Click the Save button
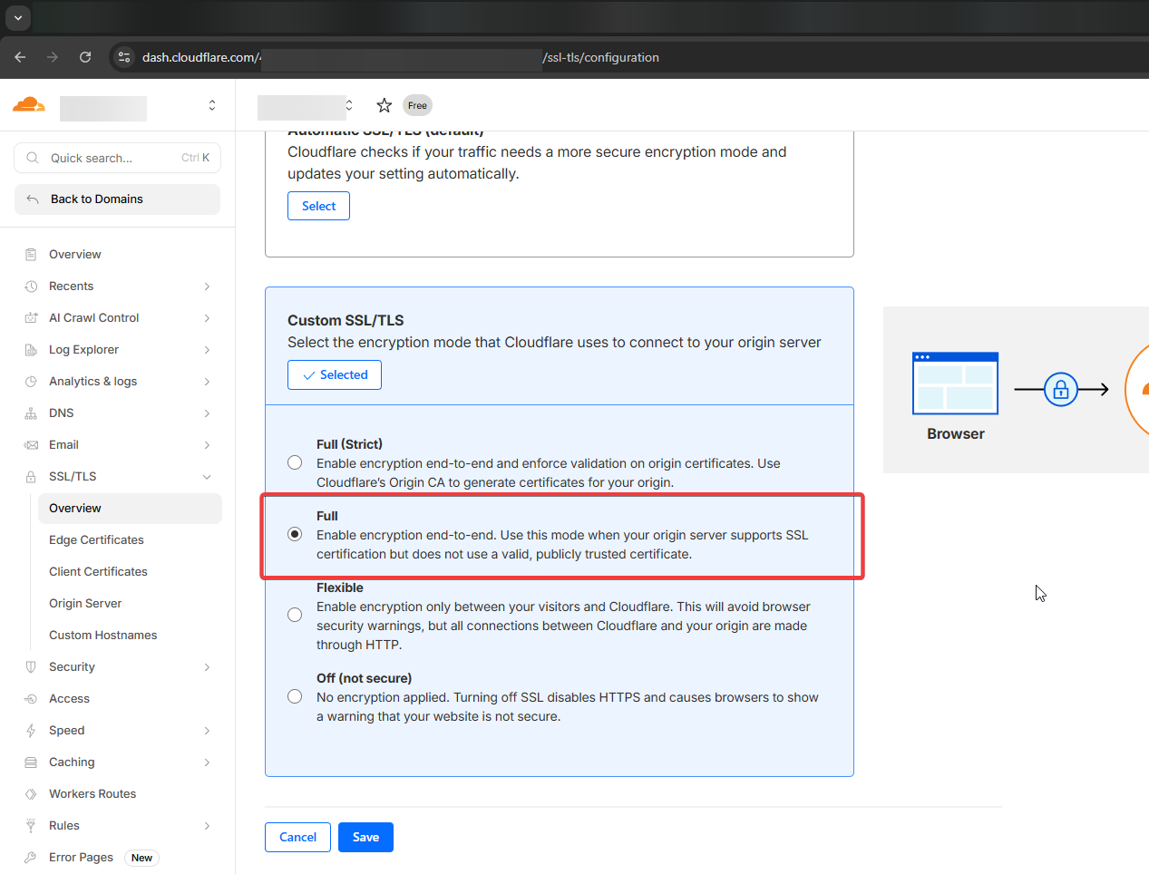Screen dimensions: 1149x874 coord(365,837)
